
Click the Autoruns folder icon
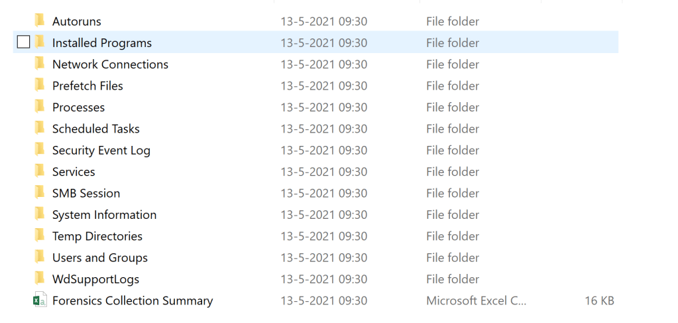click(x=40, y=21)
